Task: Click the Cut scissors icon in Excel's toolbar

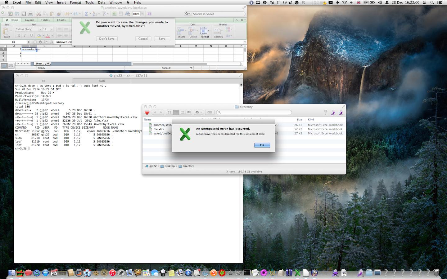Action: (38, 14)
